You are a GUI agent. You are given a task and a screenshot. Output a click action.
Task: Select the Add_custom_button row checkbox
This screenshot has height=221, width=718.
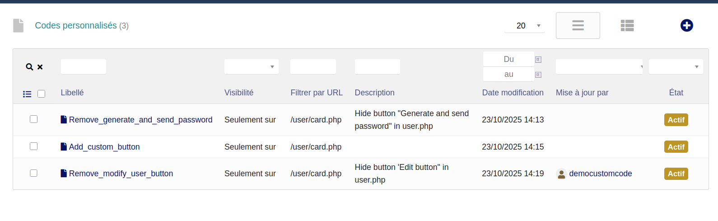(x=33, y=146)
